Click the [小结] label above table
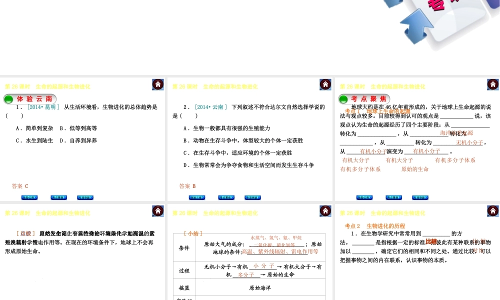The height and width of the screenshot is (300, 500). [x=193, y=233]
